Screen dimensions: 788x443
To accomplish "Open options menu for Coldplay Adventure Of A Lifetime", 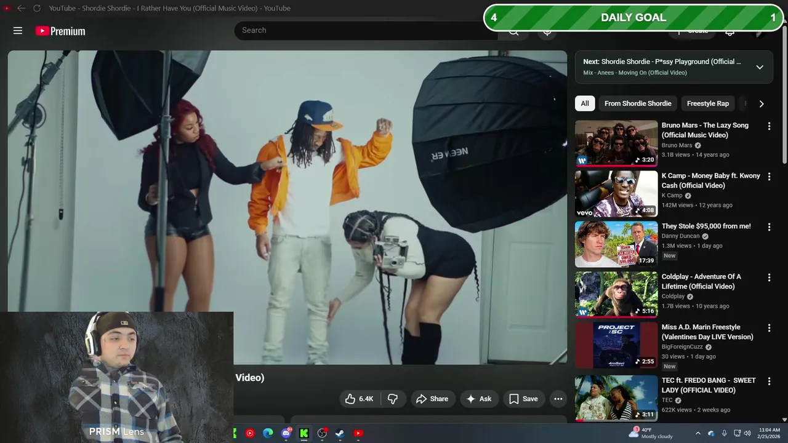I will coord(769,277).
